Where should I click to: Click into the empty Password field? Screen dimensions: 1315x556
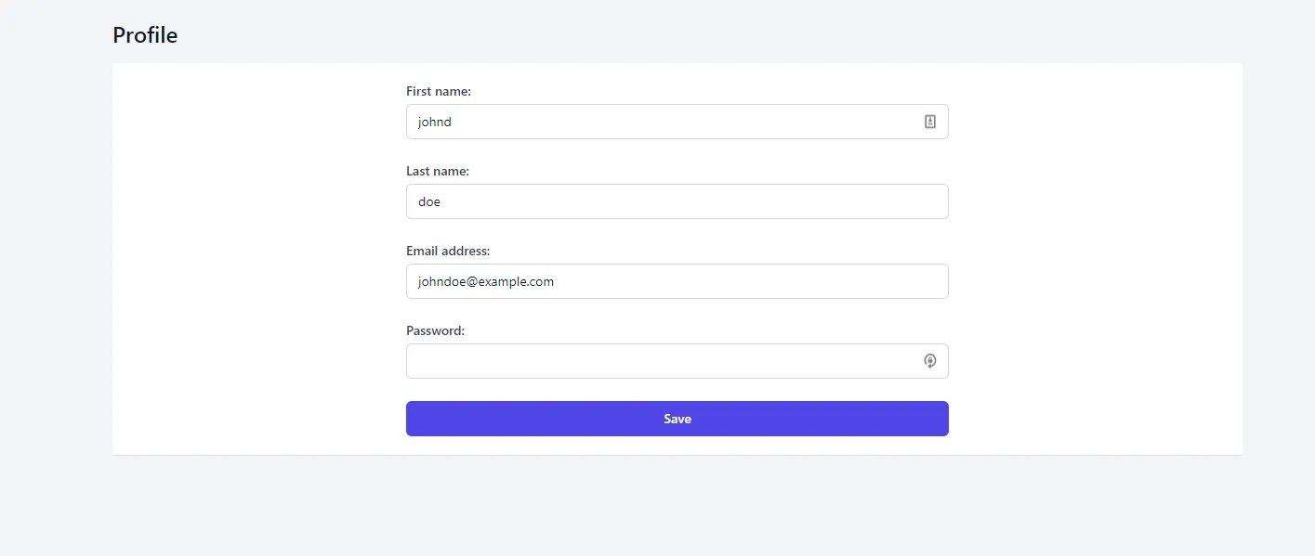point(651,361)
